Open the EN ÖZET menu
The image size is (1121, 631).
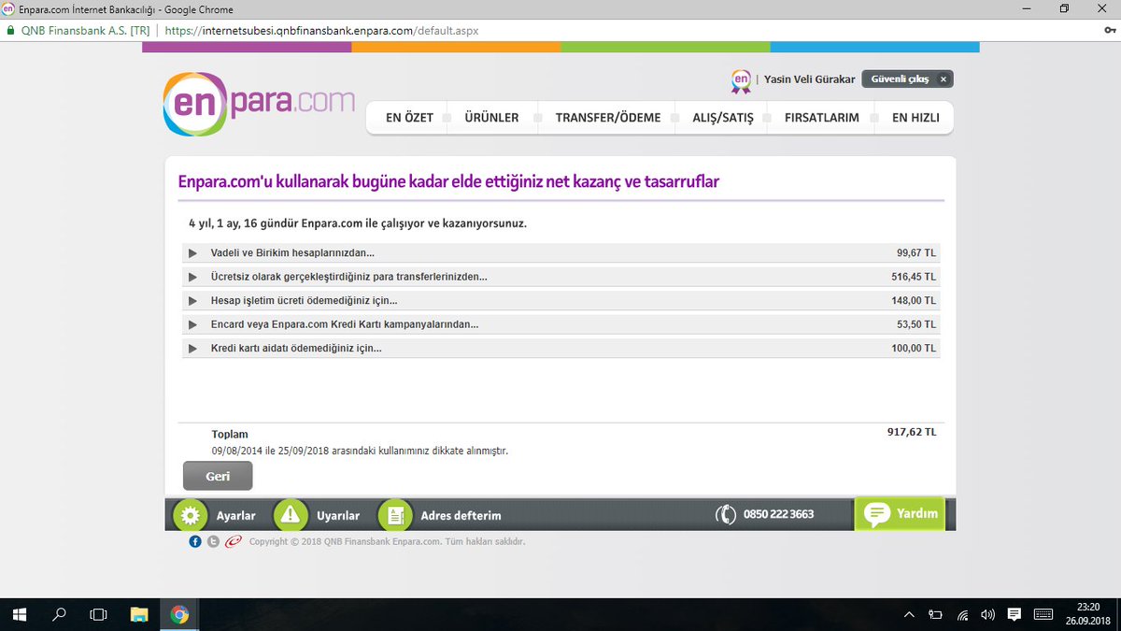click(x=409, y=118)
